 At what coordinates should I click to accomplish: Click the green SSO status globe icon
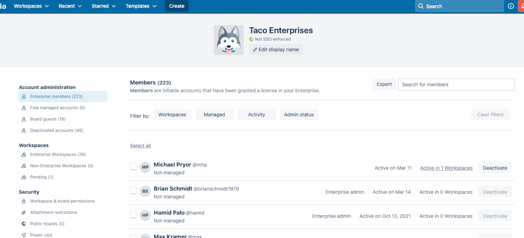click(x=251, y=39)
